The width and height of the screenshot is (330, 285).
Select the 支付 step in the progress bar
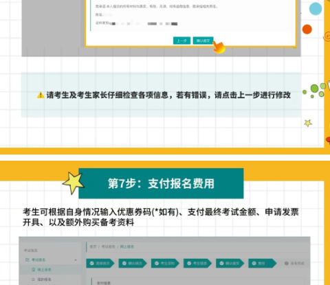(x=263, y=263)
